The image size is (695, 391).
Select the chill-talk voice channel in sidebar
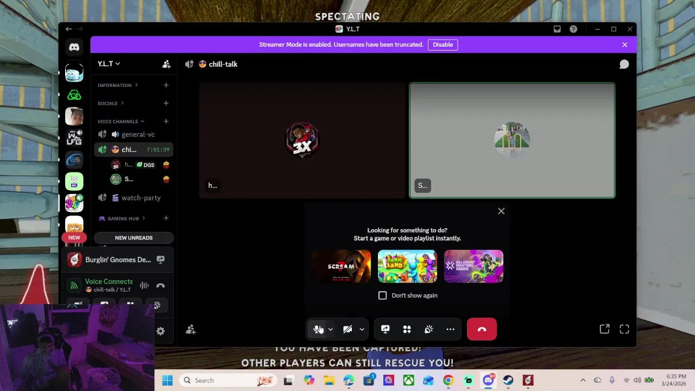(134, 149)
